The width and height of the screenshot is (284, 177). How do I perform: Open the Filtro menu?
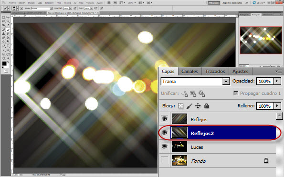coord(59,3)
